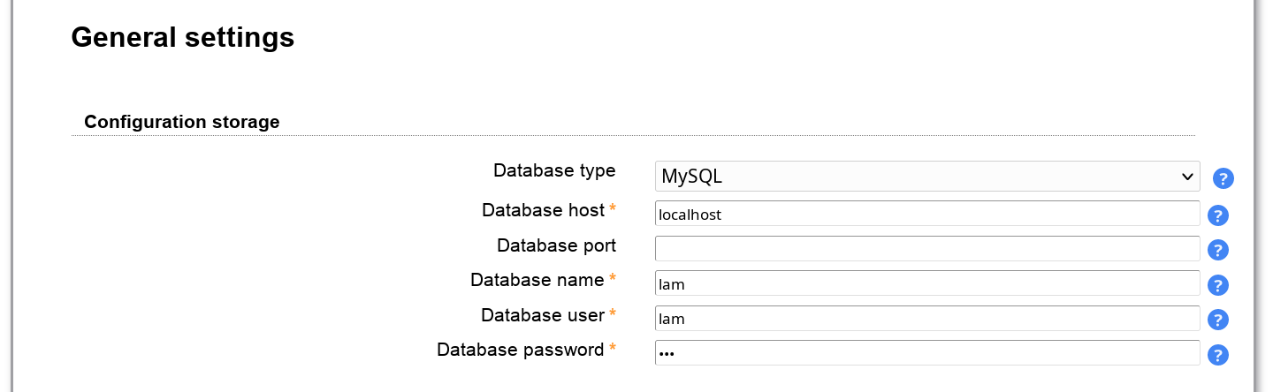Show help for Database host
Viewport: 1273px width, 392px height.
1218,215
